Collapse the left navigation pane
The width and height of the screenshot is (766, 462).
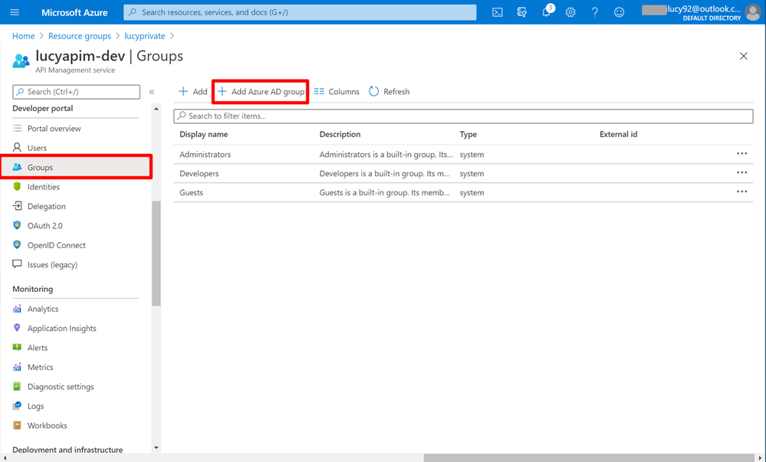click(152, 92)
